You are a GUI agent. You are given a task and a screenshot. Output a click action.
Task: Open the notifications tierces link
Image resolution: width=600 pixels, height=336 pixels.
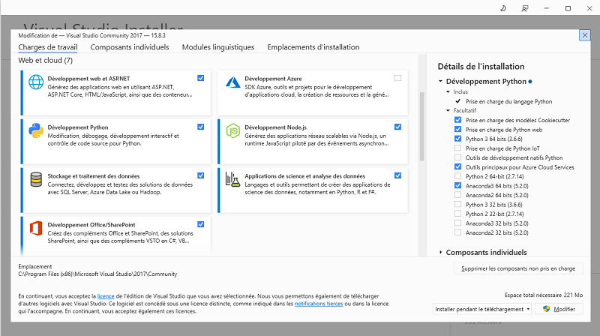tap(319, 304)
